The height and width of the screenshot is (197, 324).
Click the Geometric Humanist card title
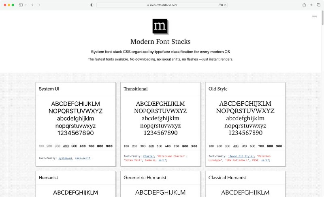point(145,178)
